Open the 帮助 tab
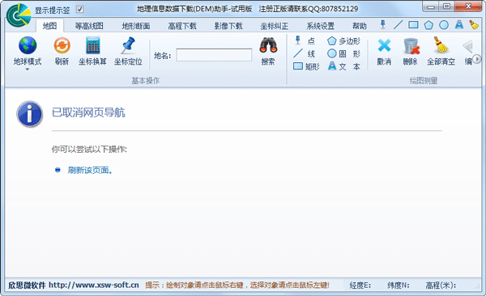Screen dimensions: 486x296 click(360, 26)
